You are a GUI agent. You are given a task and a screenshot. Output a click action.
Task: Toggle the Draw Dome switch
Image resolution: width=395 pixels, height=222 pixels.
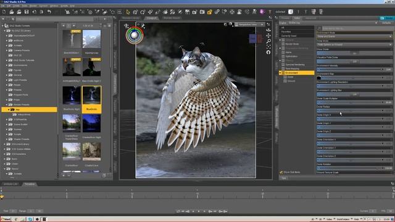coord(355,53)
